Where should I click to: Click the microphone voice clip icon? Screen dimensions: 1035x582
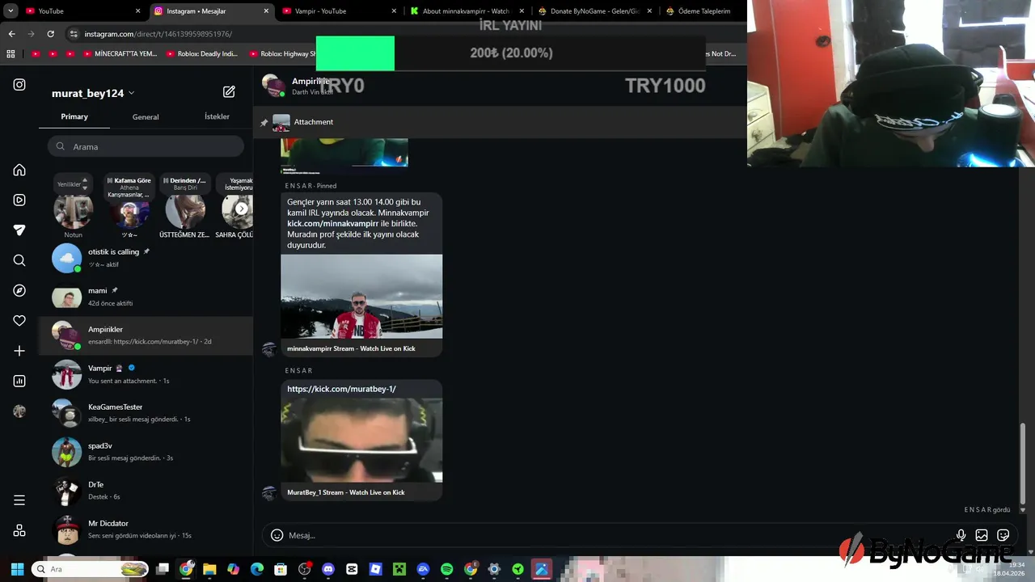click(x=961, y=535)
